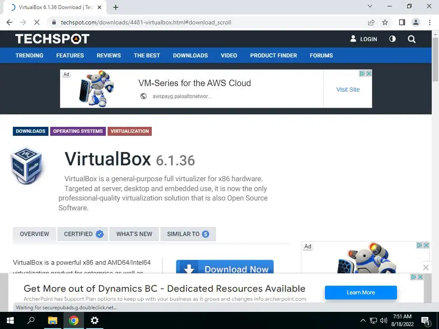Open the tab search chevron
The width and height of the screenshot is (439, 329).
tap(370, 6)
